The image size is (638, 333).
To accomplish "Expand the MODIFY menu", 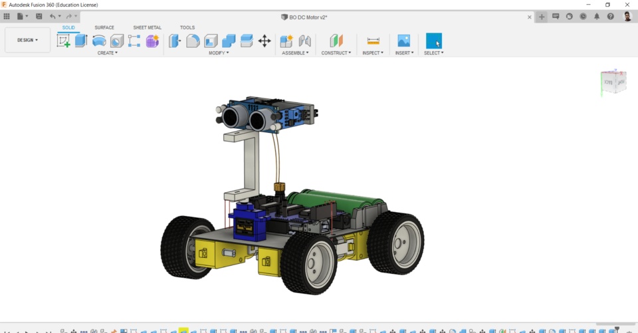I will [219, 53].
